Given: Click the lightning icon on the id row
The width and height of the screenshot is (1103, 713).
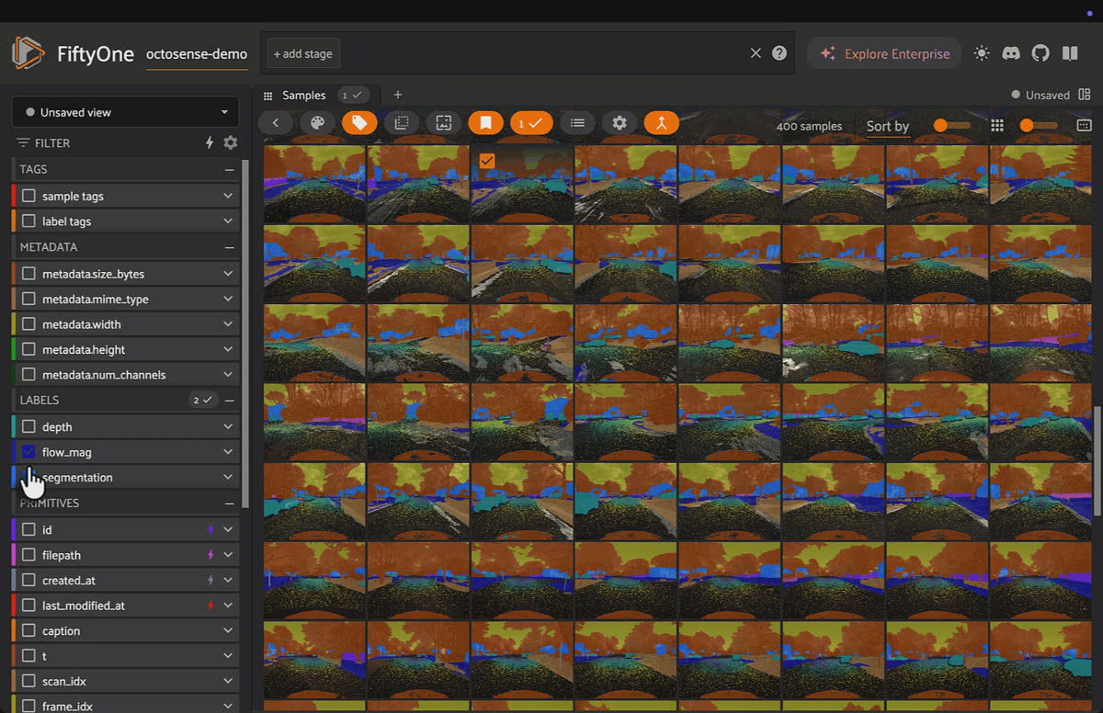Looking at the screenshot, I should 210,530.
